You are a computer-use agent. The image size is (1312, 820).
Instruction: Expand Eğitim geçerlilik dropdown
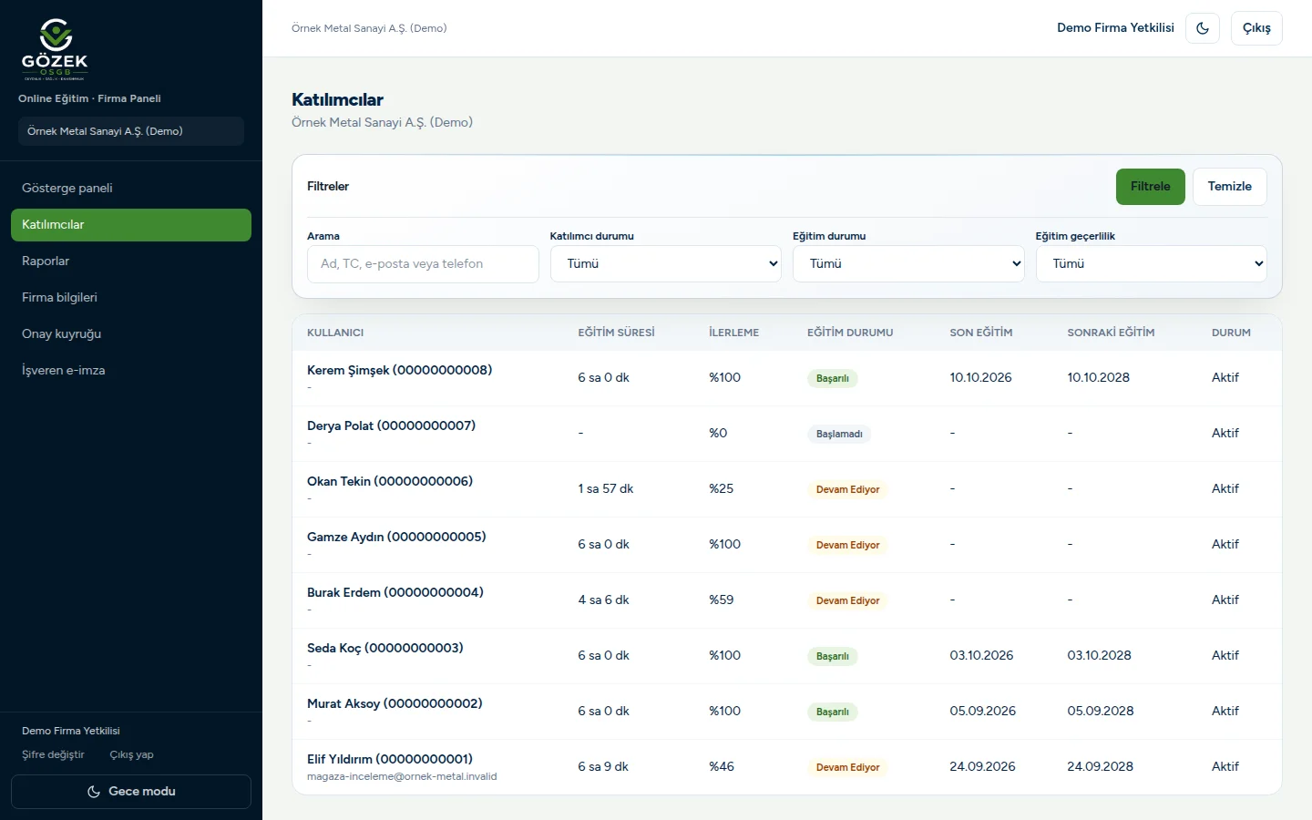(x=1152, y=264)
